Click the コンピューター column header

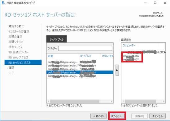[129, 45]
